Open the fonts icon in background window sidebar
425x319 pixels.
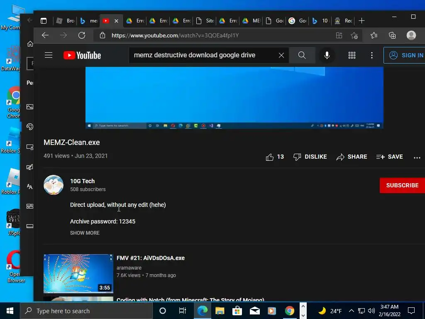click(30, 186)
